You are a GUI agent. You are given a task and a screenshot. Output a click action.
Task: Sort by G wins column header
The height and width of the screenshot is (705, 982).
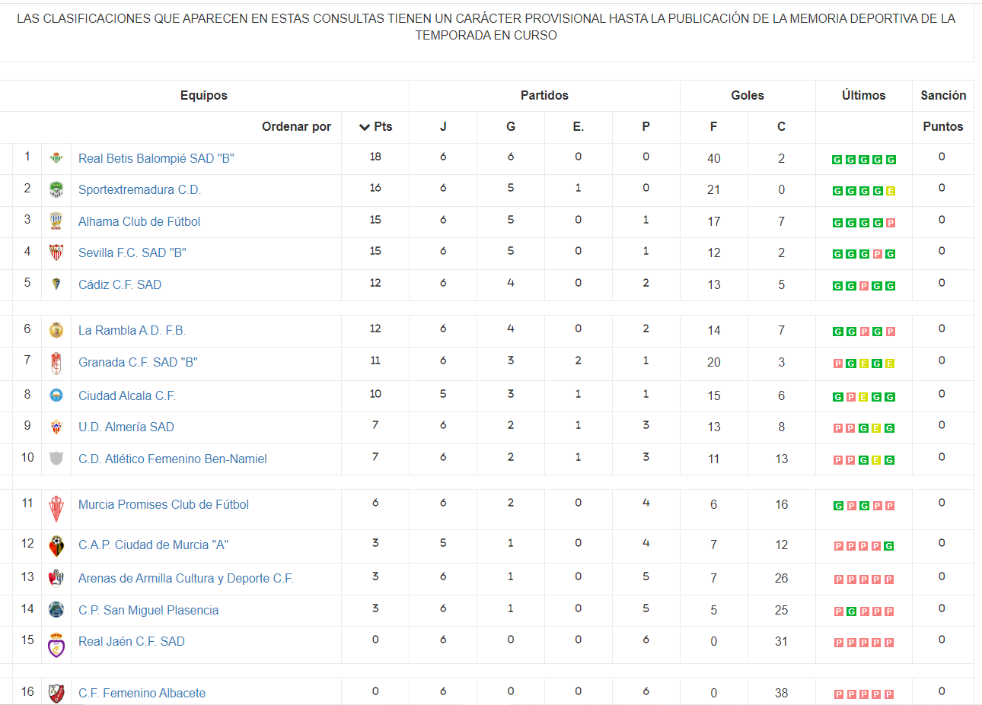(x=511, y=126)
